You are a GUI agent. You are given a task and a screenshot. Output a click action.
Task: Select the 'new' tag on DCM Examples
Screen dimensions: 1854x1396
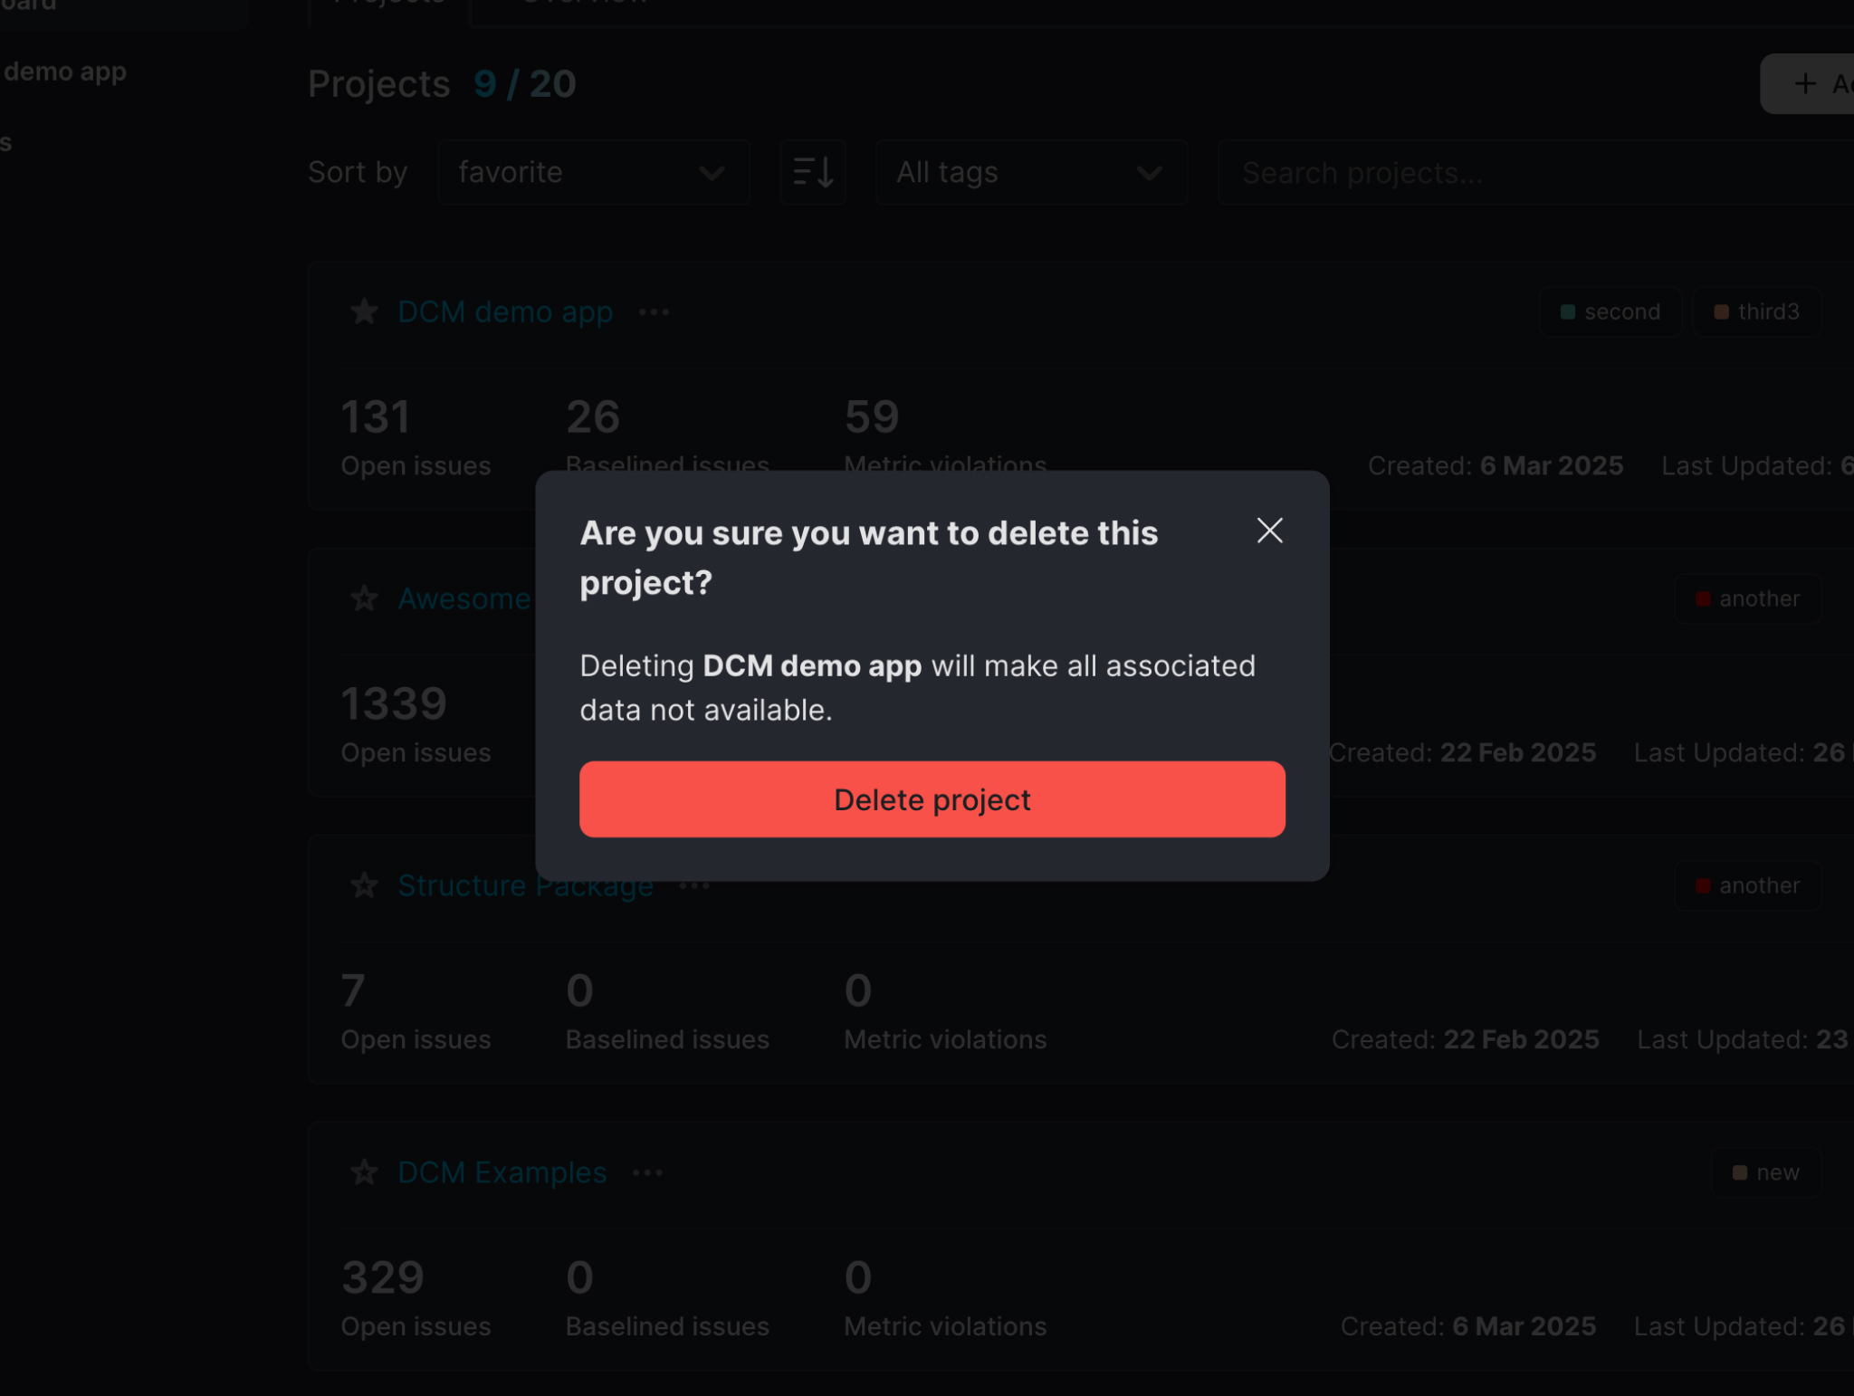point(1765,1171)
